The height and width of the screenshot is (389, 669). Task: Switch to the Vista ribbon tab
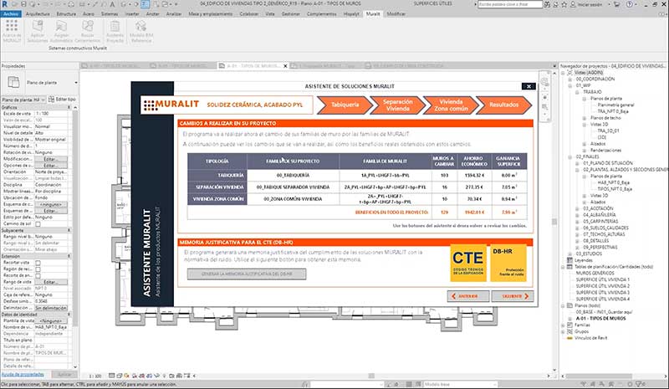pos(270,14)
